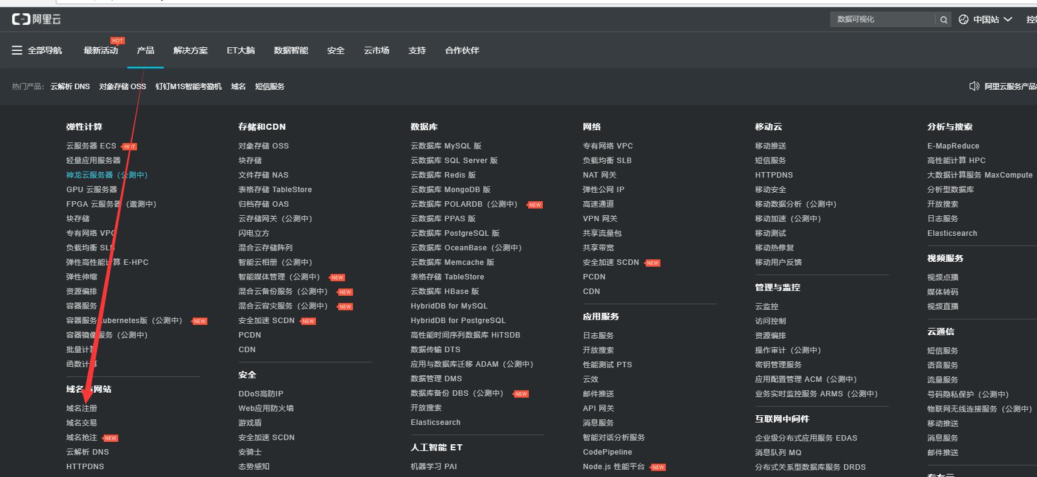Click 域名抢注 link

point(82,438)
